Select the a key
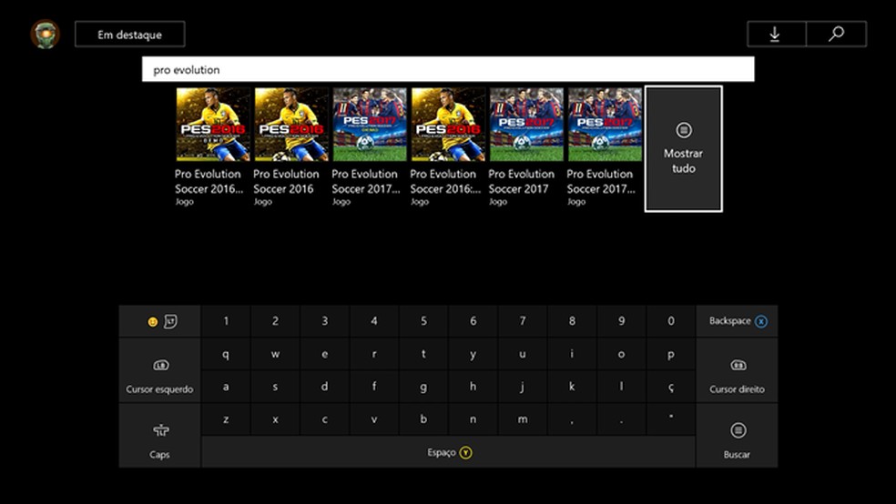The image size is (896, 504). (226, 387)
